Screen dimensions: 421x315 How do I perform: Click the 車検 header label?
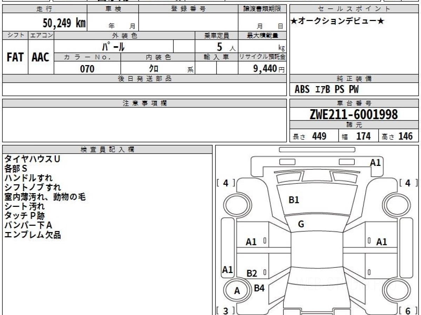click(113, 9)
